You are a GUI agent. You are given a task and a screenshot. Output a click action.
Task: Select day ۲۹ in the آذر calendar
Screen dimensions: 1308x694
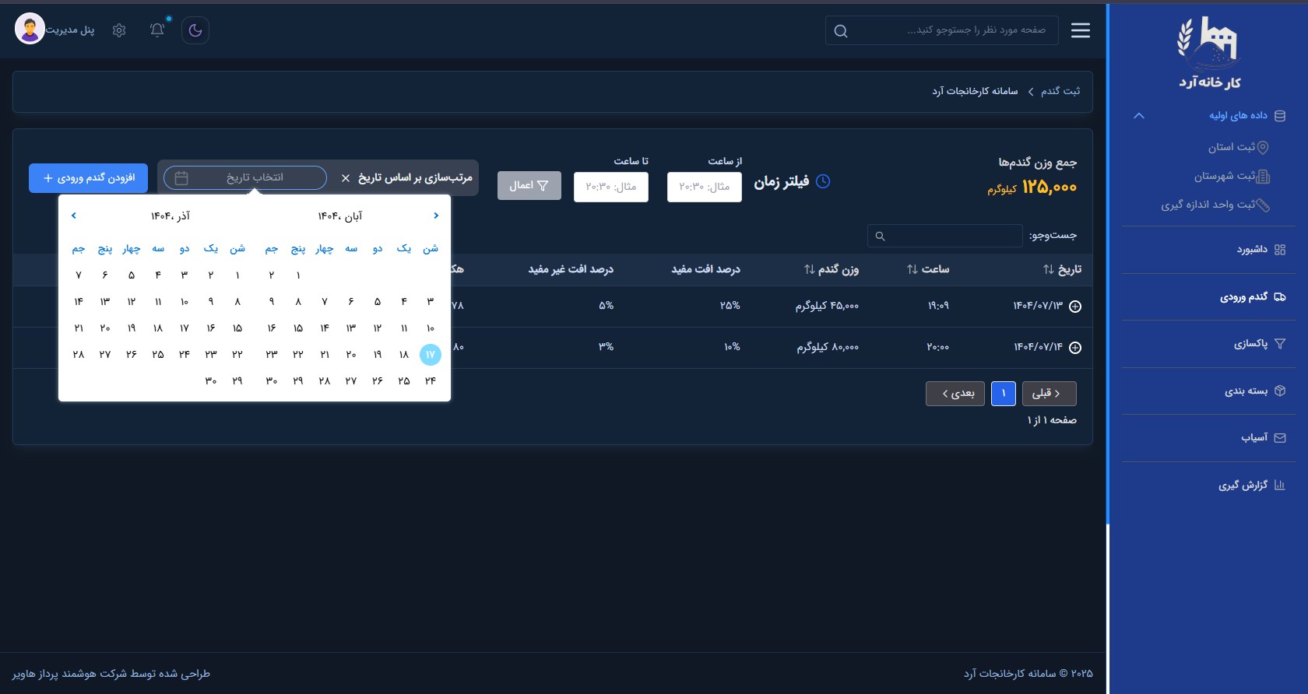(x=237, y=380)
